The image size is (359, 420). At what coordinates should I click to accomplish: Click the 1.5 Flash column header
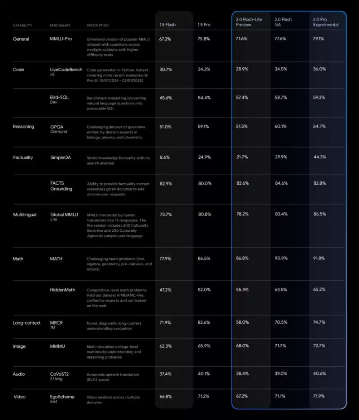[167, 25]
